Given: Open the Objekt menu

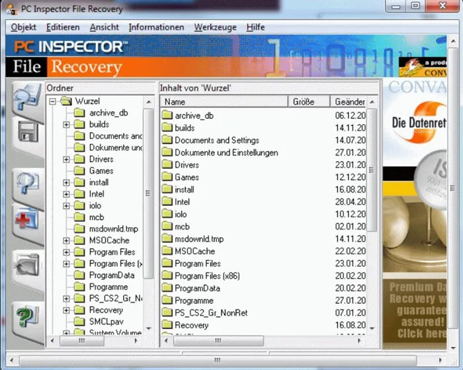Looking at the screenshot, I should point(23,27).
